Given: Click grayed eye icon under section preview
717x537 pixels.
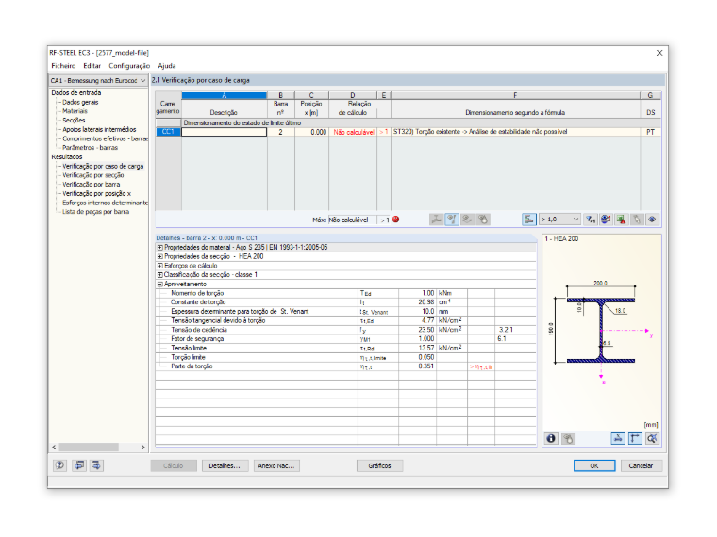Looking at the screenshot, I should click(x=568, y=439).
